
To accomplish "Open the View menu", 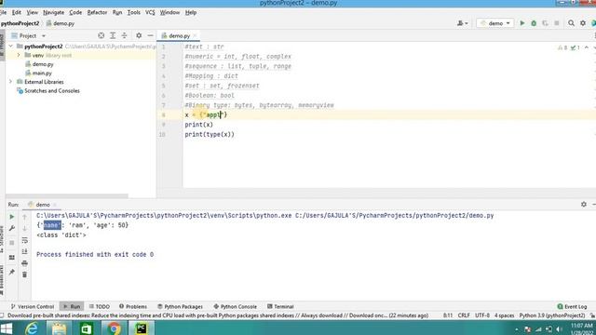I will click(x=33, y=12).
